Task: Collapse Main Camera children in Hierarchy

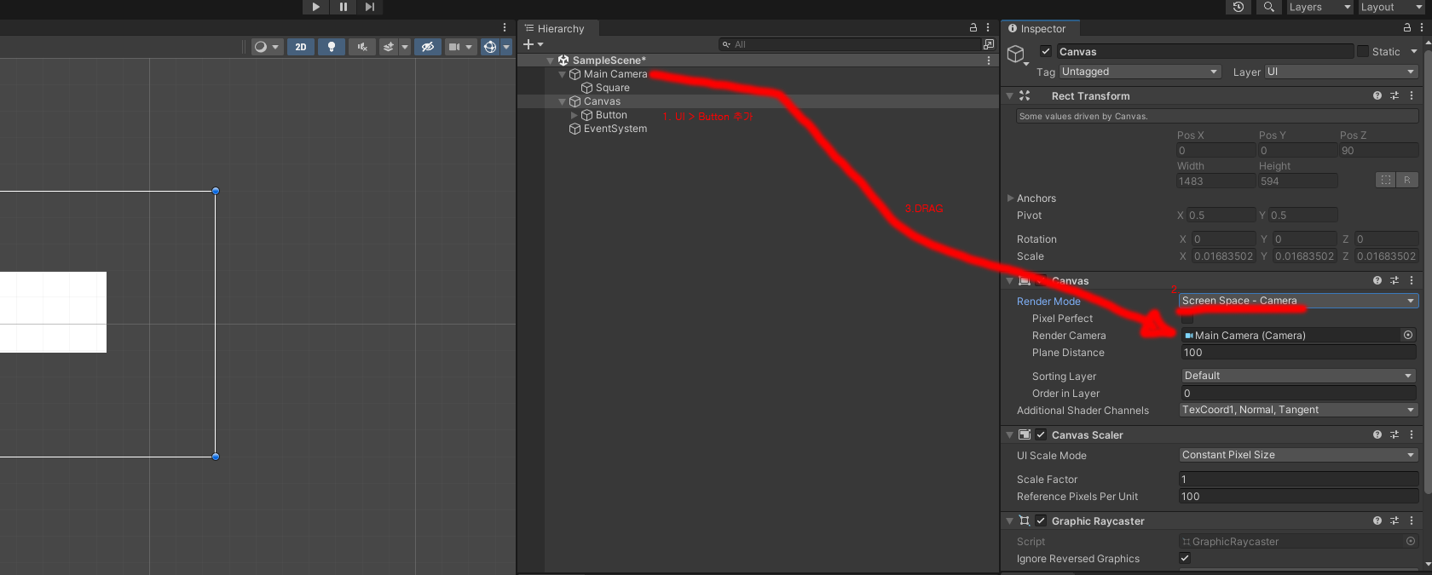Action: coord(562,74)
